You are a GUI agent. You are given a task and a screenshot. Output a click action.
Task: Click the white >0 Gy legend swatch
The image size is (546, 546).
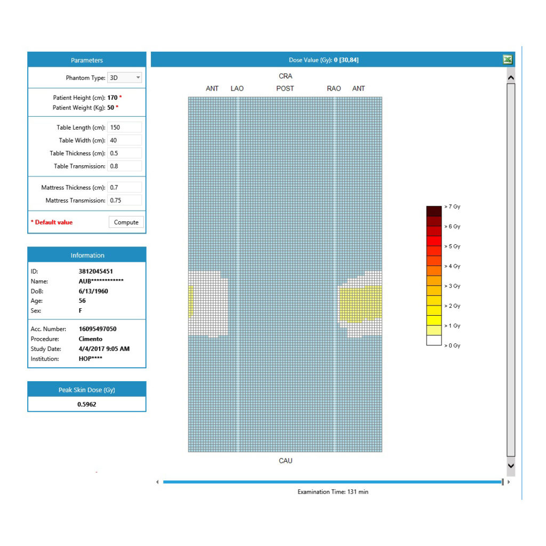(x=434, y=340)
